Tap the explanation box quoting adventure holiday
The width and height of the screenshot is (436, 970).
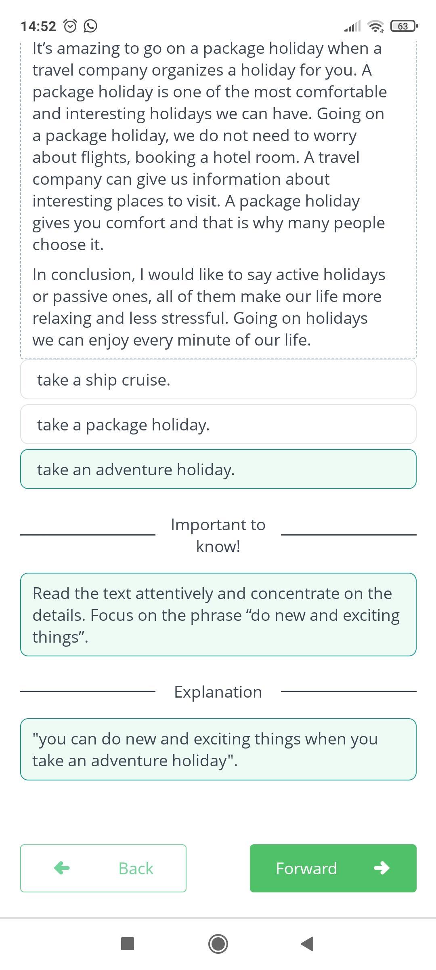(x=218, y=749)
